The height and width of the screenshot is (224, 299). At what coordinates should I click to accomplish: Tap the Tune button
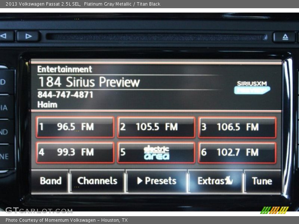tap(262, 181)
